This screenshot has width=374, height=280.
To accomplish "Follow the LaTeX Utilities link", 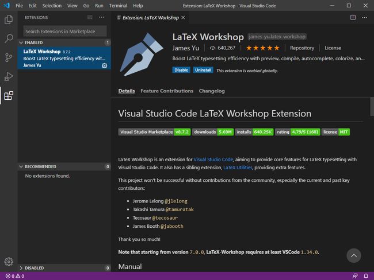I will point(238,168).
